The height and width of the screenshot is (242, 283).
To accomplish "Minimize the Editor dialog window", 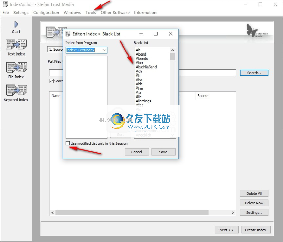I will coord(141,34).
